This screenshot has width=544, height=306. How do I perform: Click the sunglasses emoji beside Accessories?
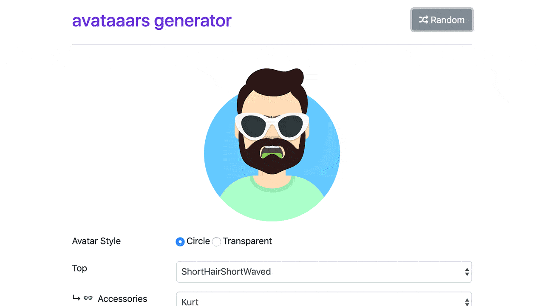point(88,298)
